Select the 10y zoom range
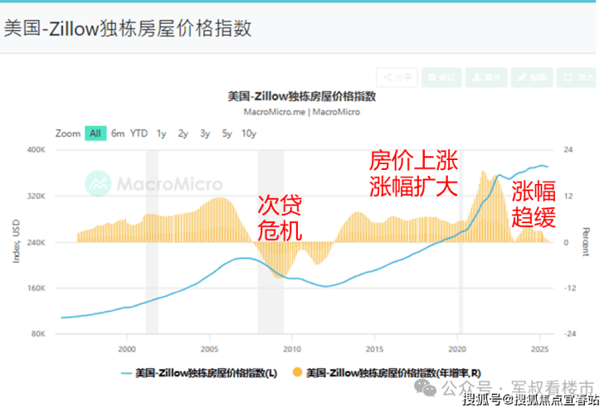Viewport: 614px width, 413px height. [x=249, y=134]
